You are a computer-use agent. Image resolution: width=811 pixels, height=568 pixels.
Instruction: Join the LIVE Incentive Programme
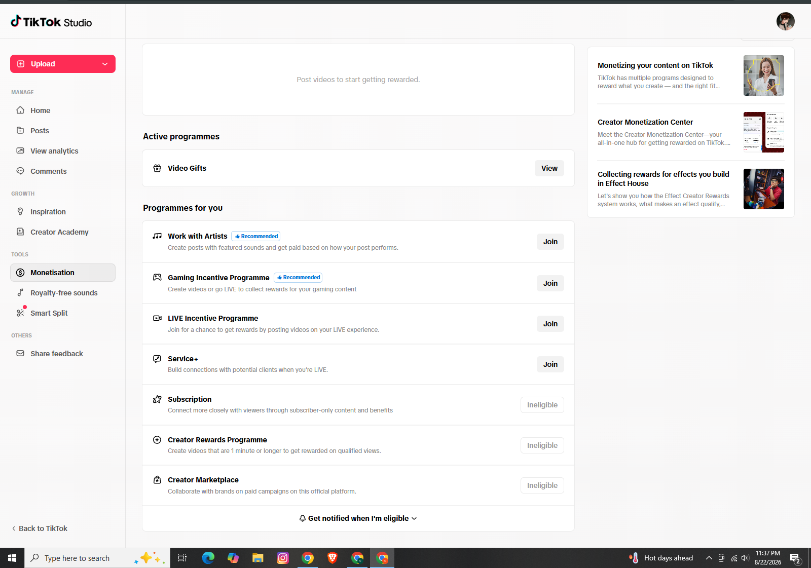tap(550, 324)
